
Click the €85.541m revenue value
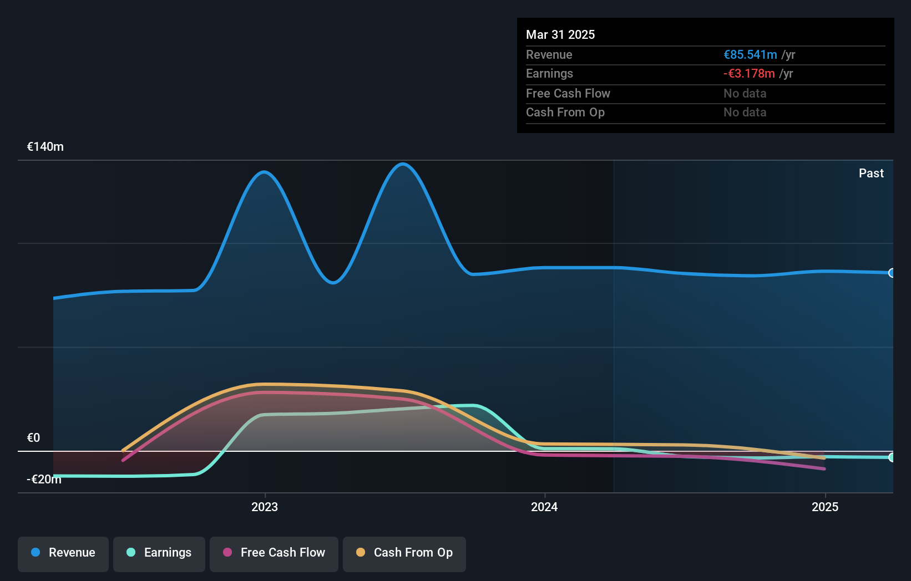(x=750, y=55)
